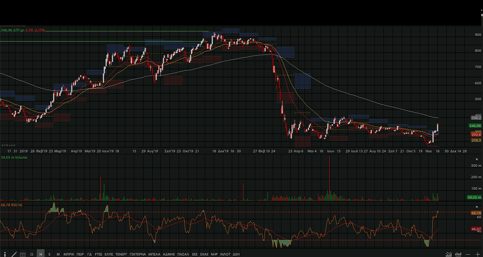This screenshot has width=483, height=257.
Task: Click the info icon in bottom toolbar
Action: click(x=5, y=254)
